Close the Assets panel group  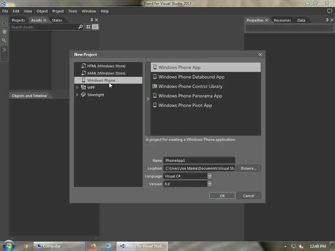tap(97, 20)
